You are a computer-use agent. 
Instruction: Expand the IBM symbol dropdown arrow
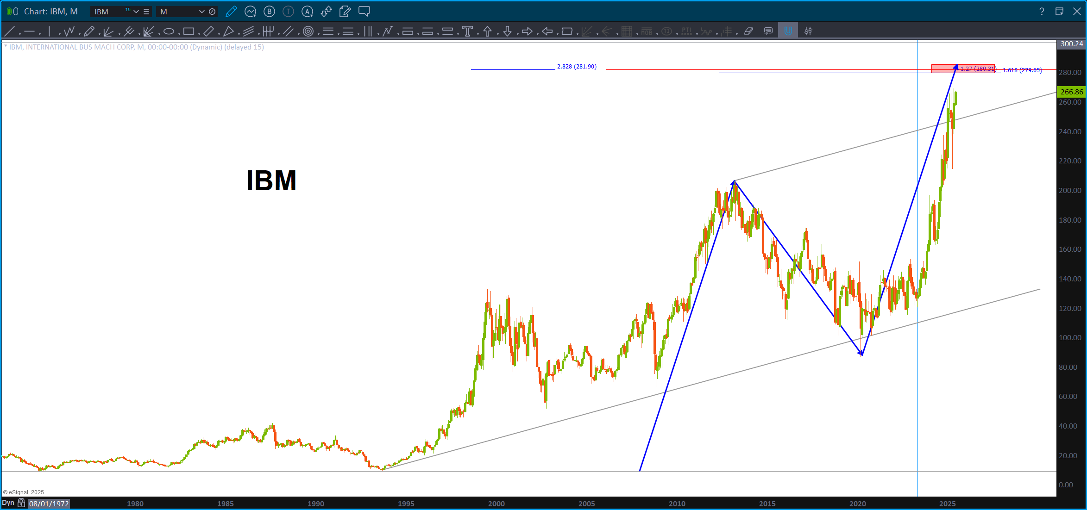coord(136,12)
